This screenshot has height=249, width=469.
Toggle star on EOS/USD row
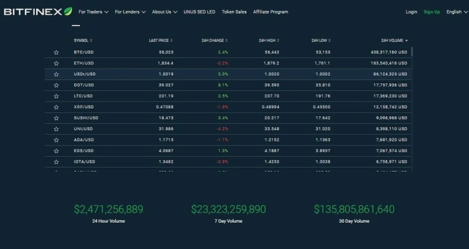(56, 151)
